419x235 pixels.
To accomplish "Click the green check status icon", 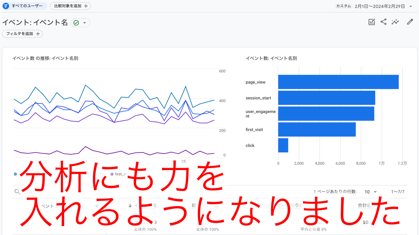I will (x=76, y=23).
